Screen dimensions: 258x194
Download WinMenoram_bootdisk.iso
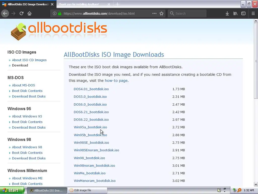pos(95,181)
